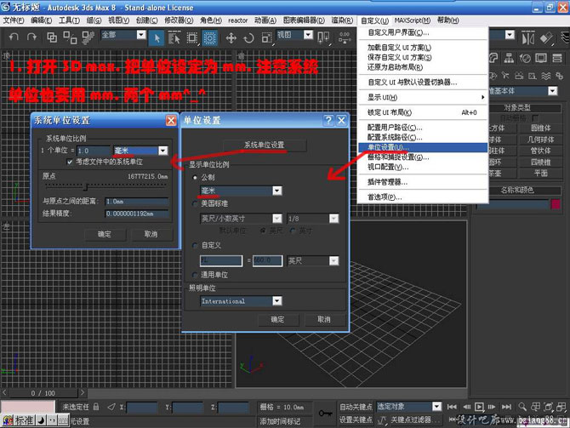Choose 单位设置(U)... from the menu

click(423, 147)
